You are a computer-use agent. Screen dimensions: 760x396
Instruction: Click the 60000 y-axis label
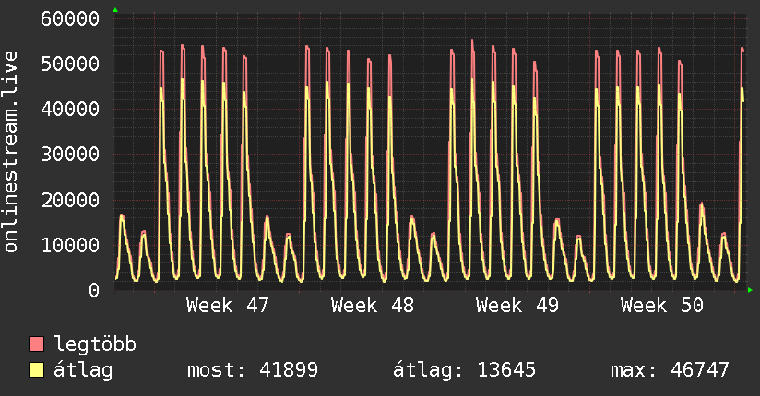tap(70, 19)
